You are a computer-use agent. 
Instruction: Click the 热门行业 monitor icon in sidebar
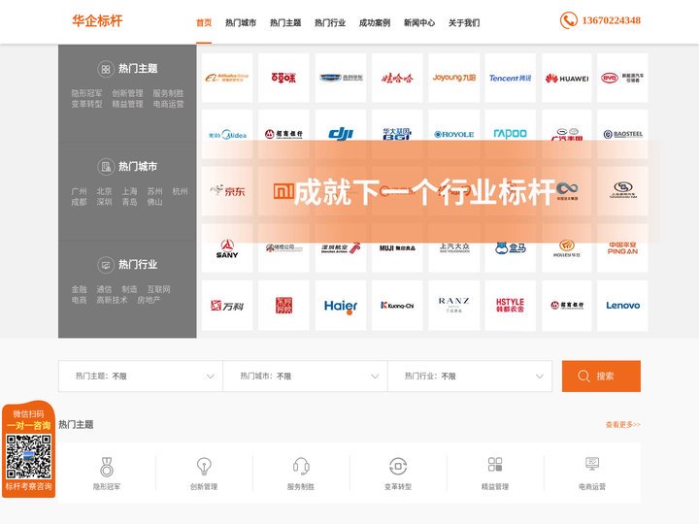[106, 265]
